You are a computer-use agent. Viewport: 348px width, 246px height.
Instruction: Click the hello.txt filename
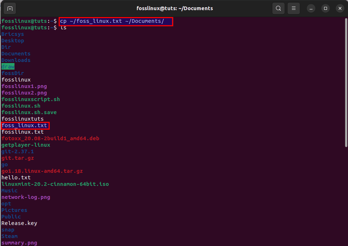tap(16, 178)
